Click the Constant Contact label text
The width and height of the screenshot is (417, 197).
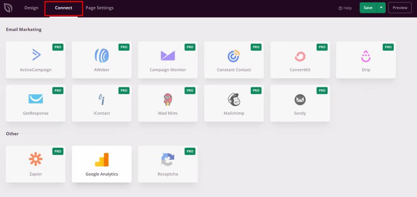click(234, 70)
